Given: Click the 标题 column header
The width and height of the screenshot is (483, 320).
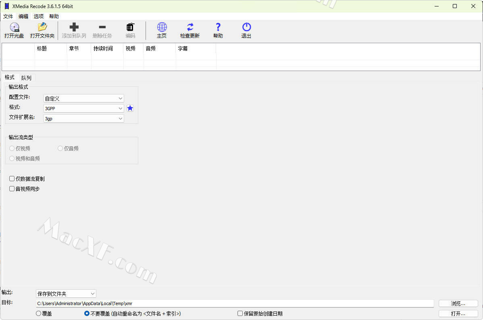Looking at the screenshot, I should tap(50, 49).
